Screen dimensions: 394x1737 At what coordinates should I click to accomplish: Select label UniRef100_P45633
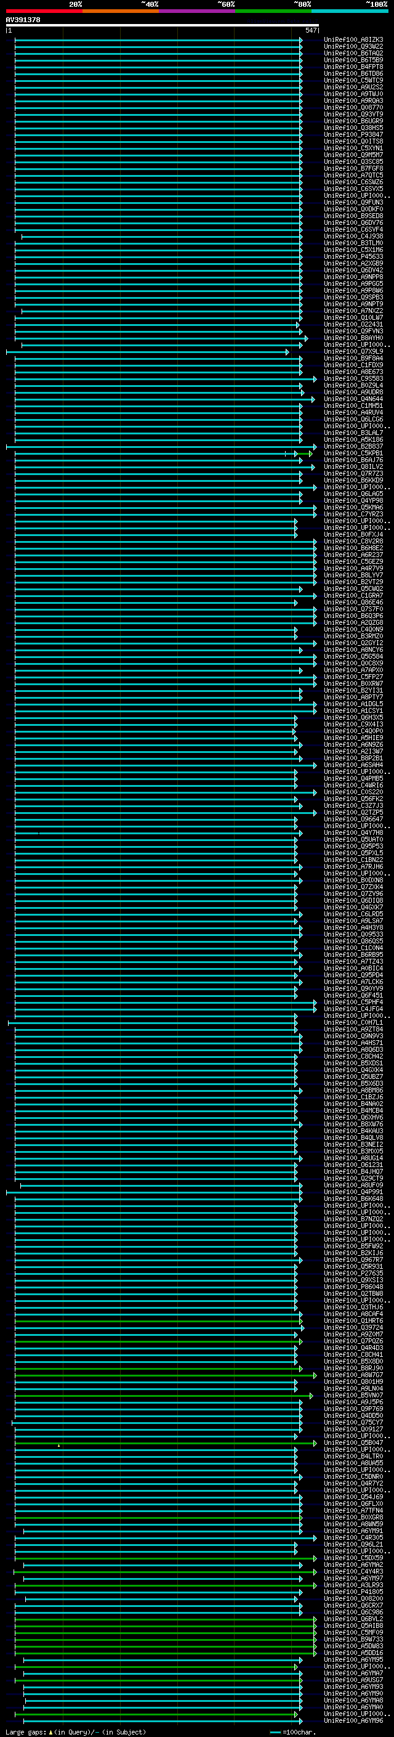(353, 256)
